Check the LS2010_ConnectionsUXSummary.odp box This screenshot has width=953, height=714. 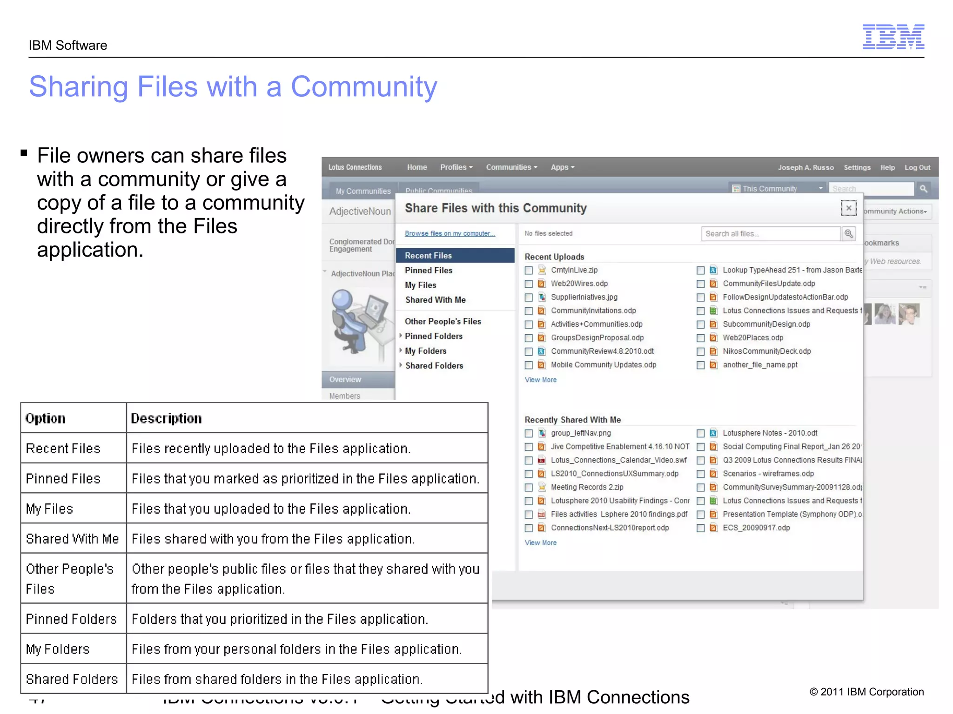tap(529, 474)
